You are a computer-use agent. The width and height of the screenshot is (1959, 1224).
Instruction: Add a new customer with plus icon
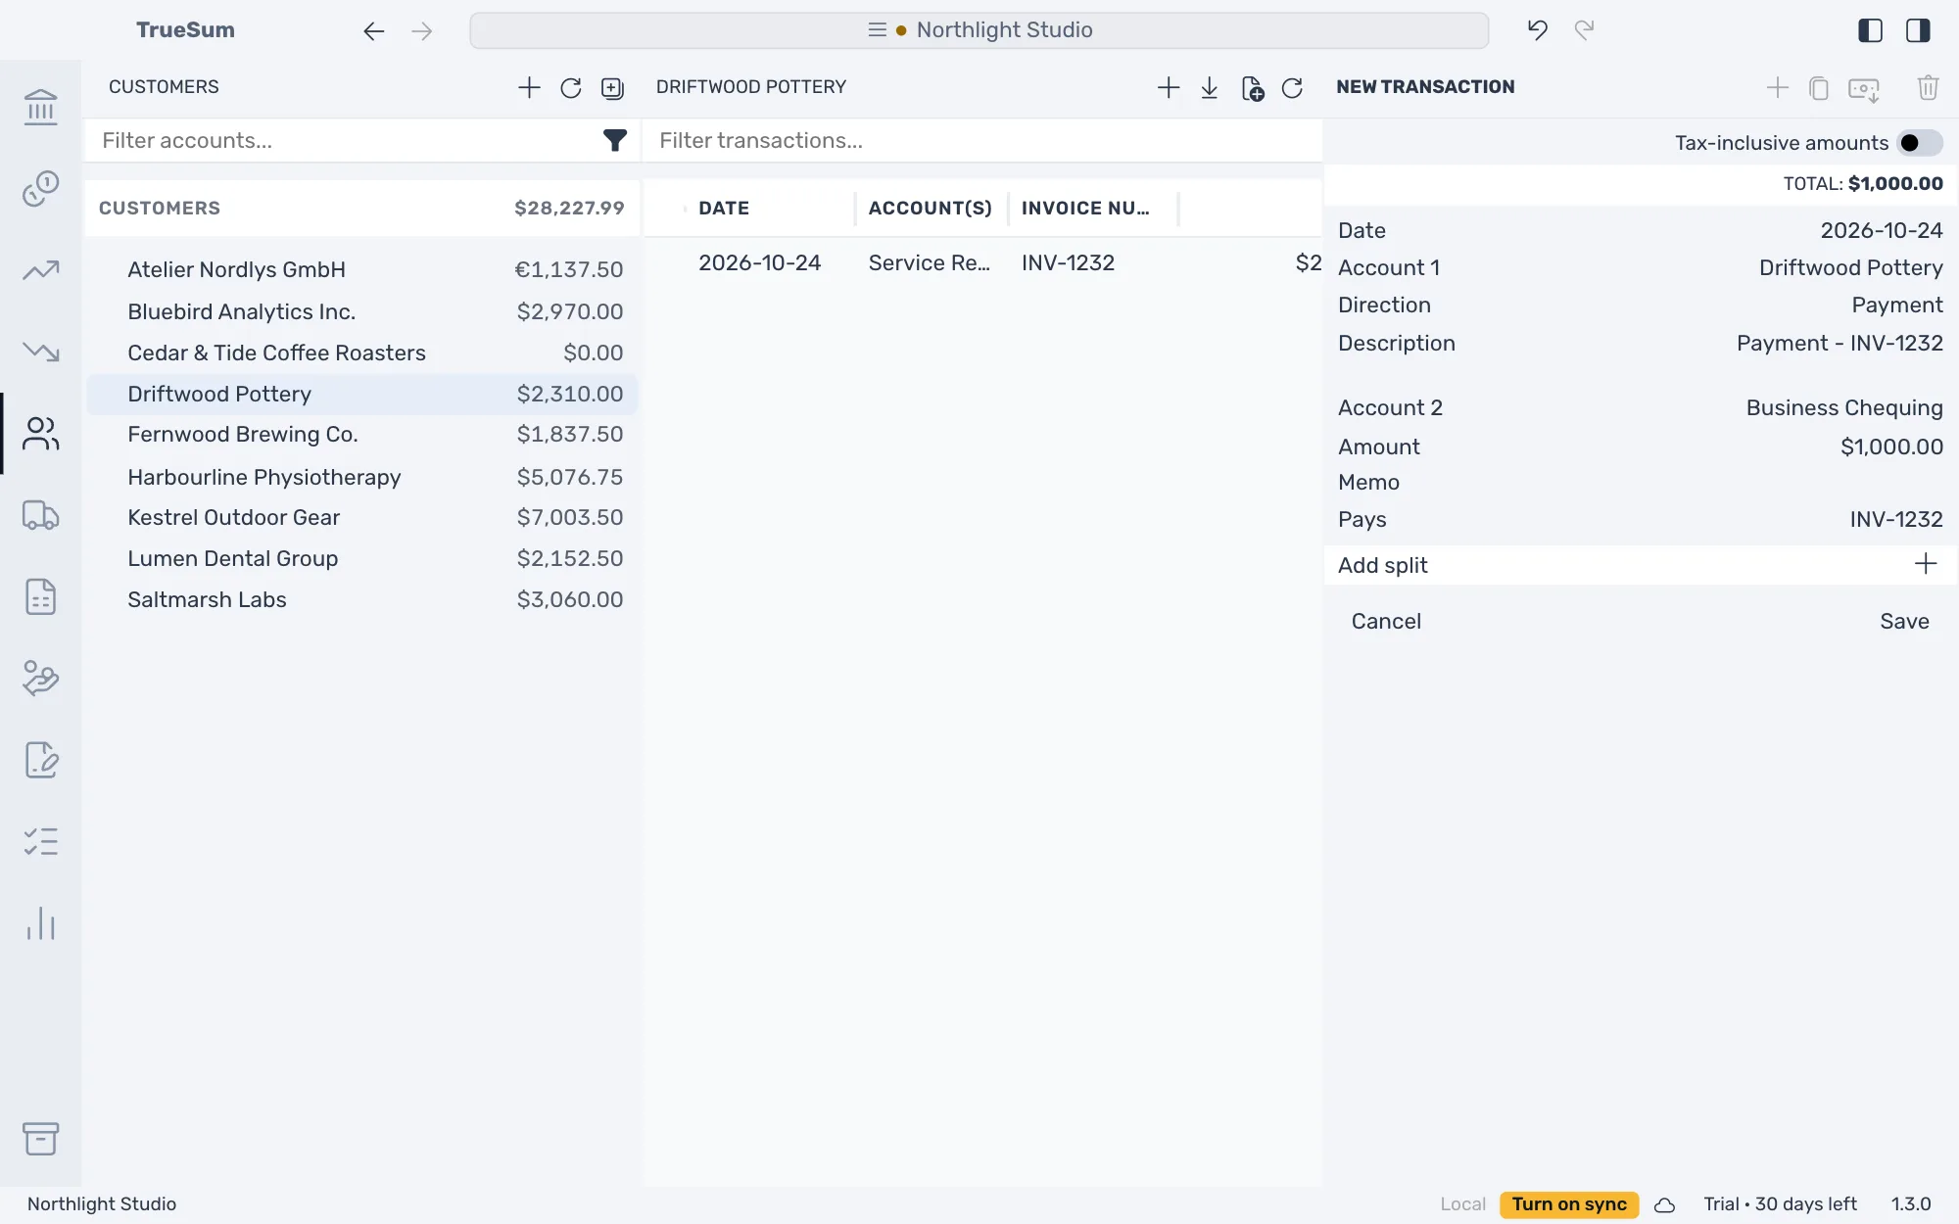point(529,87)
